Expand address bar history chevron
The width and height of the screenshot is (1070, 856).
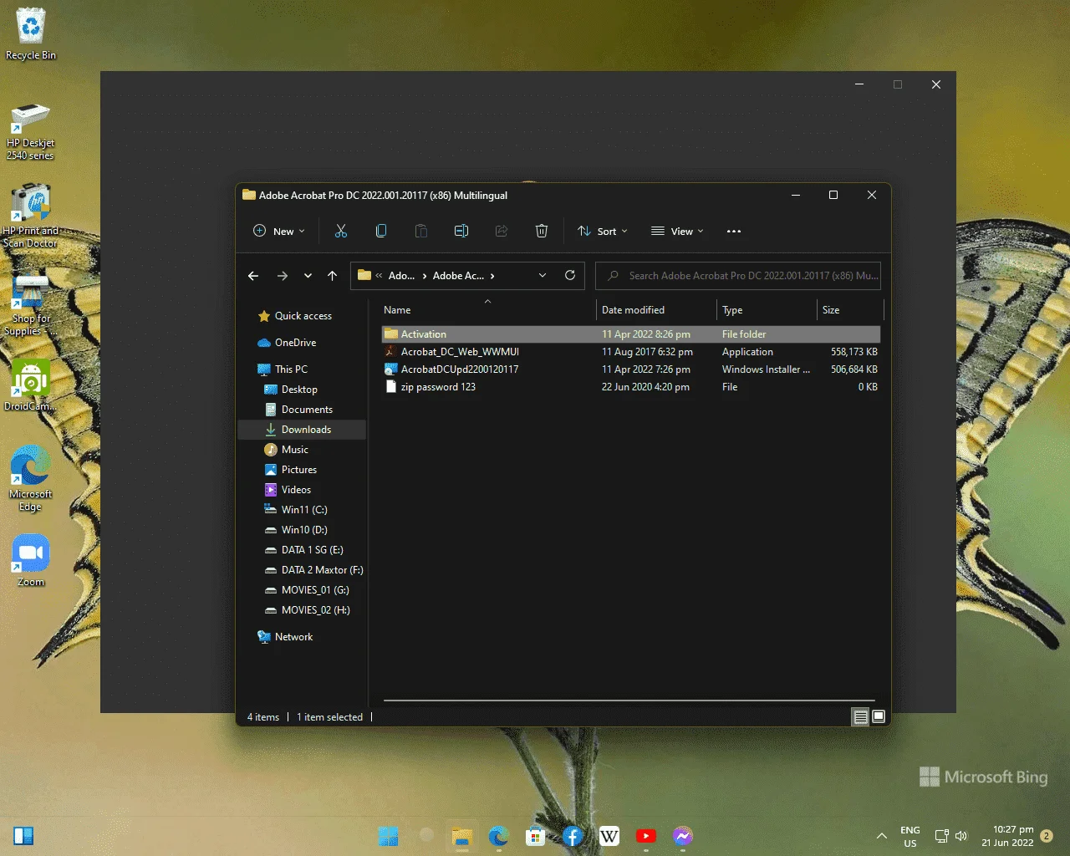tap(543, 276)
